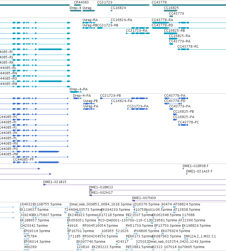Click transcript CG43779-RA

point(180,41)
